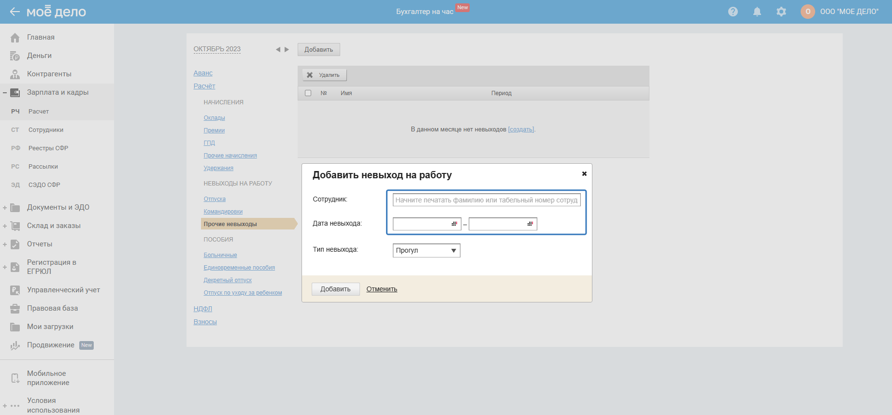The width and height of the screenshot is (892, 415).
Task: Click the back arrow in header
Action: pos(14,12)
